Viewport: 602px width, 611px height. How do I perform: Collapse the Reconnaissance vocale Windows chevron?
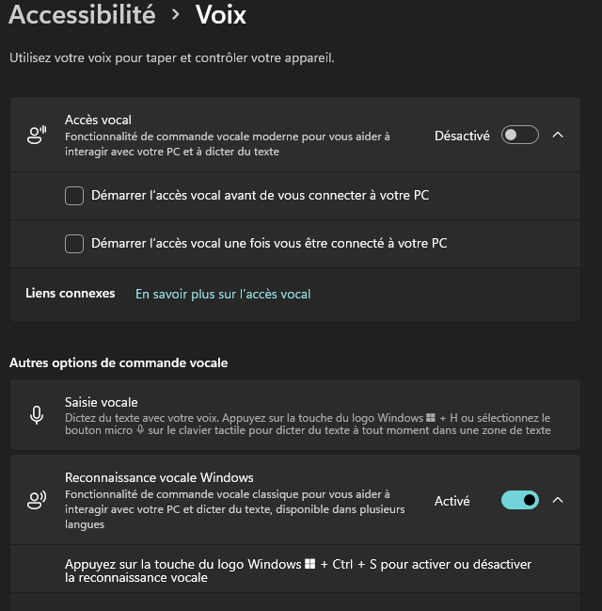[558, 500]
